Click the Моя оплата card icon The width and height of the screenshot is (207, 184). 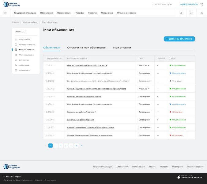point(16,70)
